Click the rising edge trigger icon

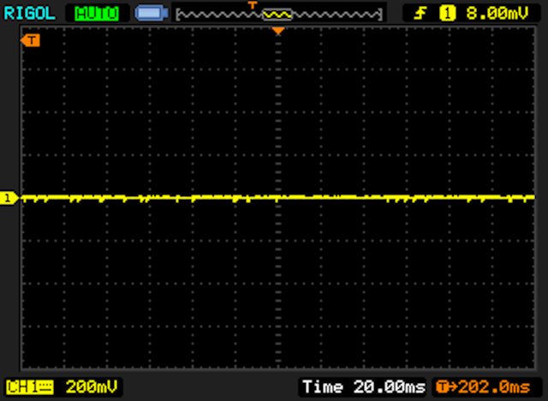click(x=420, y=14)
